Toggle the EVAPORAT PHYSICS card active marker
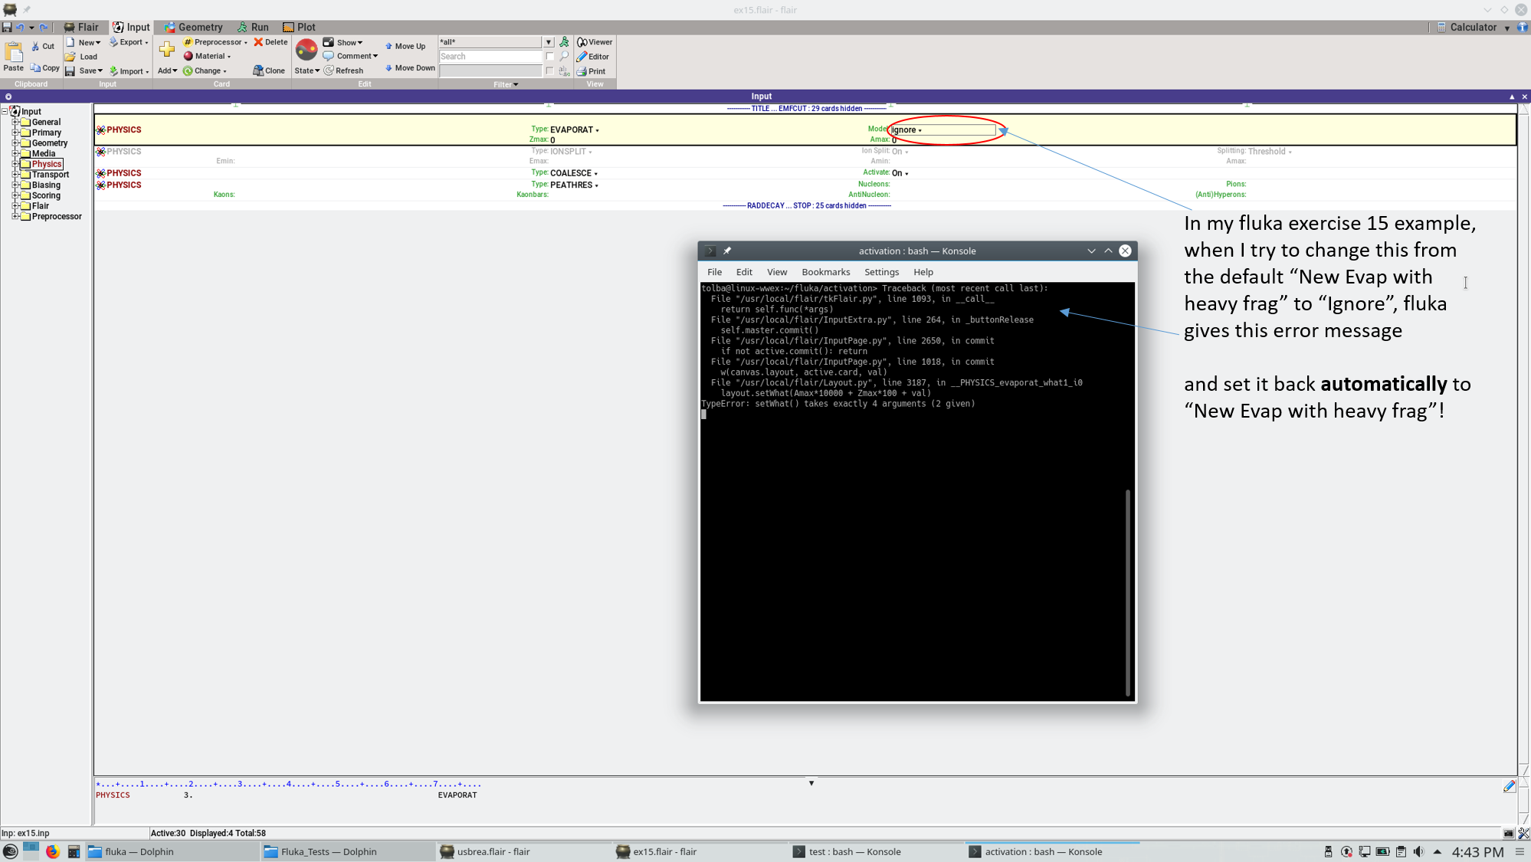1531x862 pixels. pyautogui.click(x=100, y=129)
